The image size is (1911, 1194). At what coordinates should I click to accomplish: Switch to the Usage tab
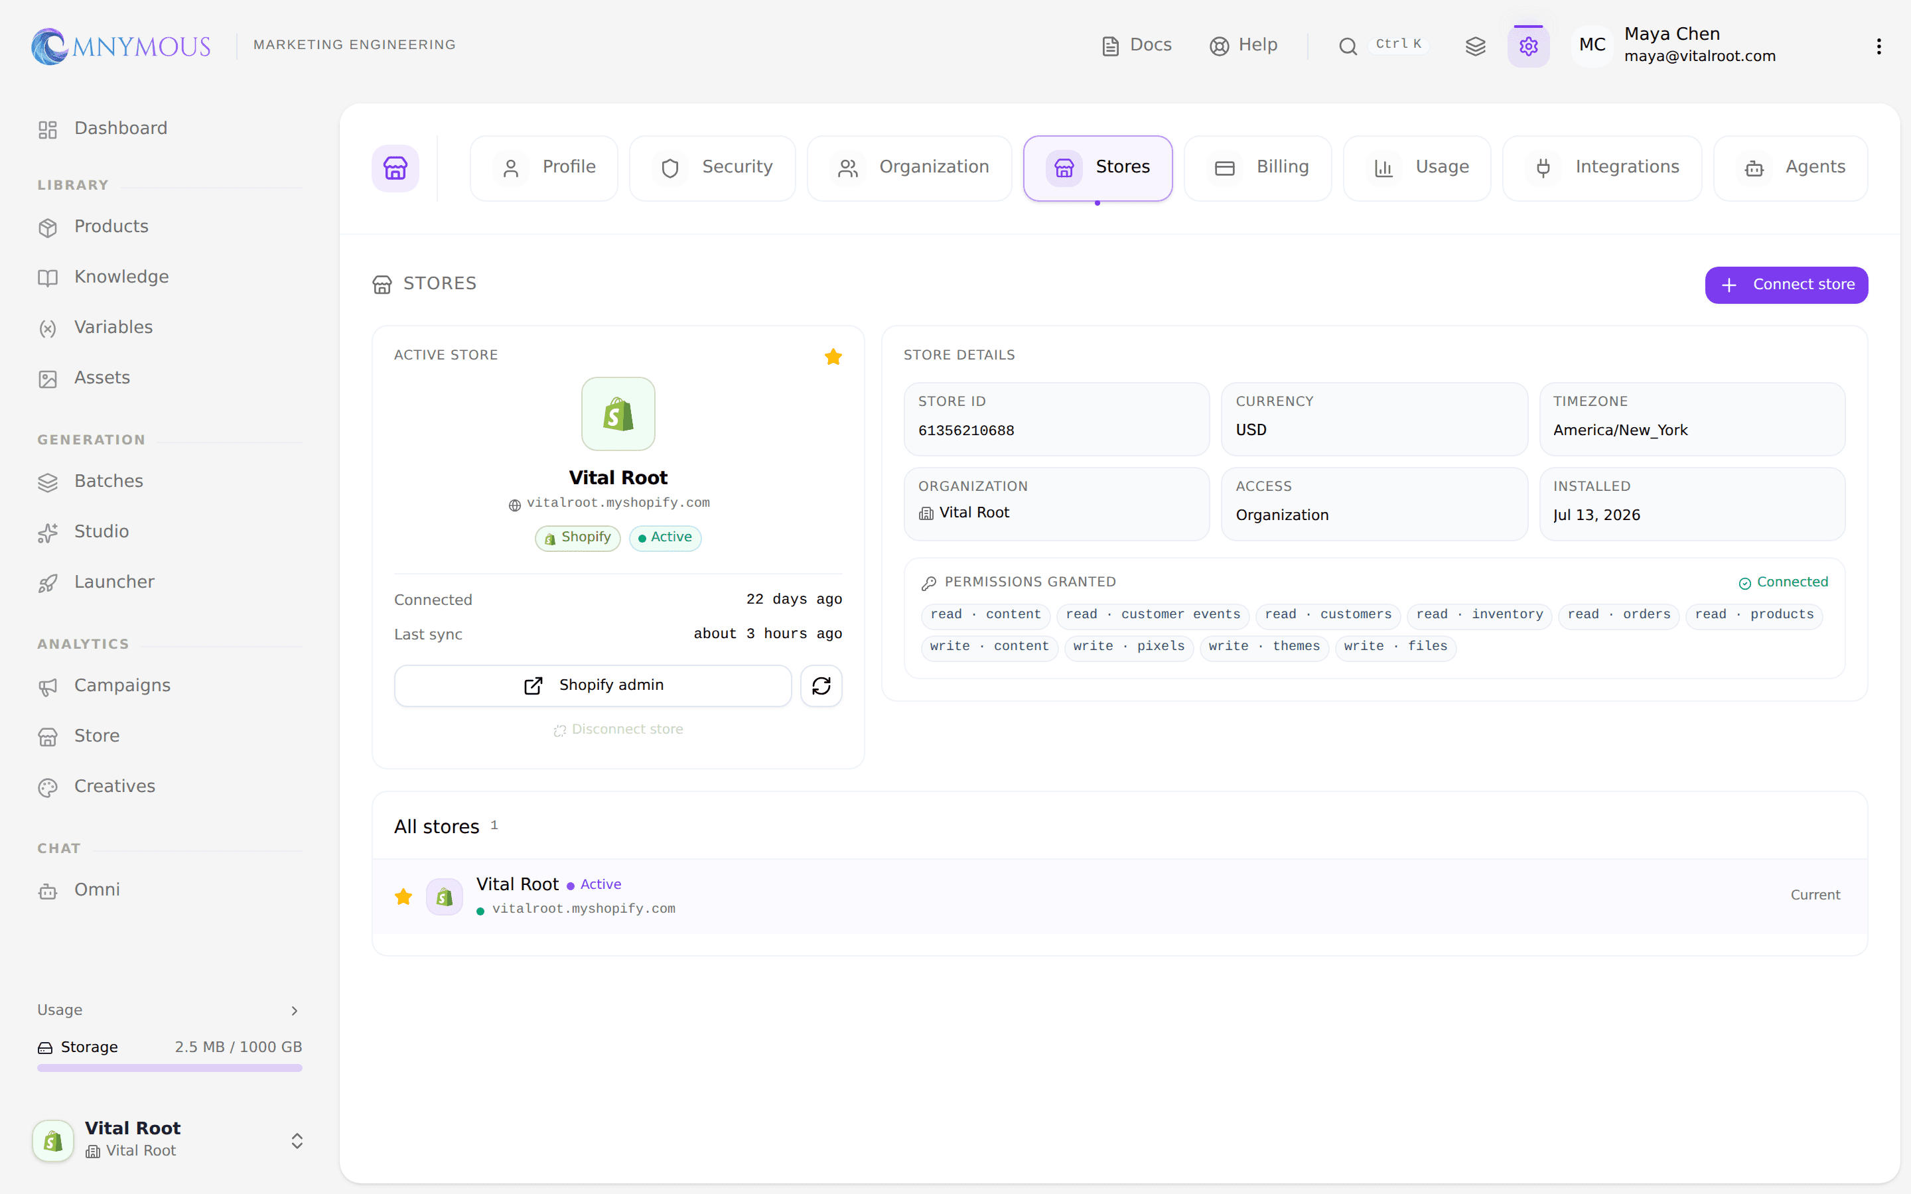tap(1417, 168)
